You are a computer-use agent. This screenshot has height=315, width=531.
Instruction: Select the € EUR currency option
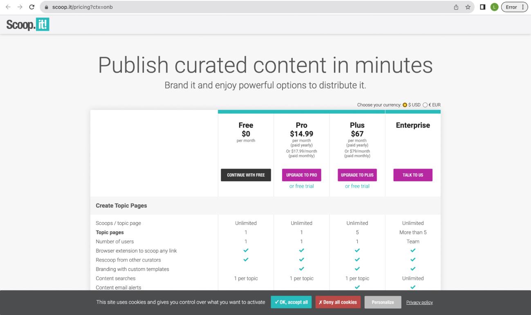pyautogui.click(x=425, y=105)
